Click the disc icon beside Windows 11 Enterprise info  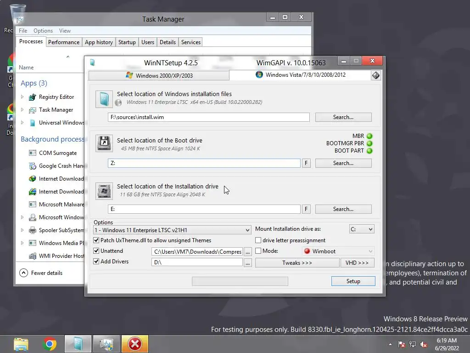pyautogui.click(x=118, y=102)
